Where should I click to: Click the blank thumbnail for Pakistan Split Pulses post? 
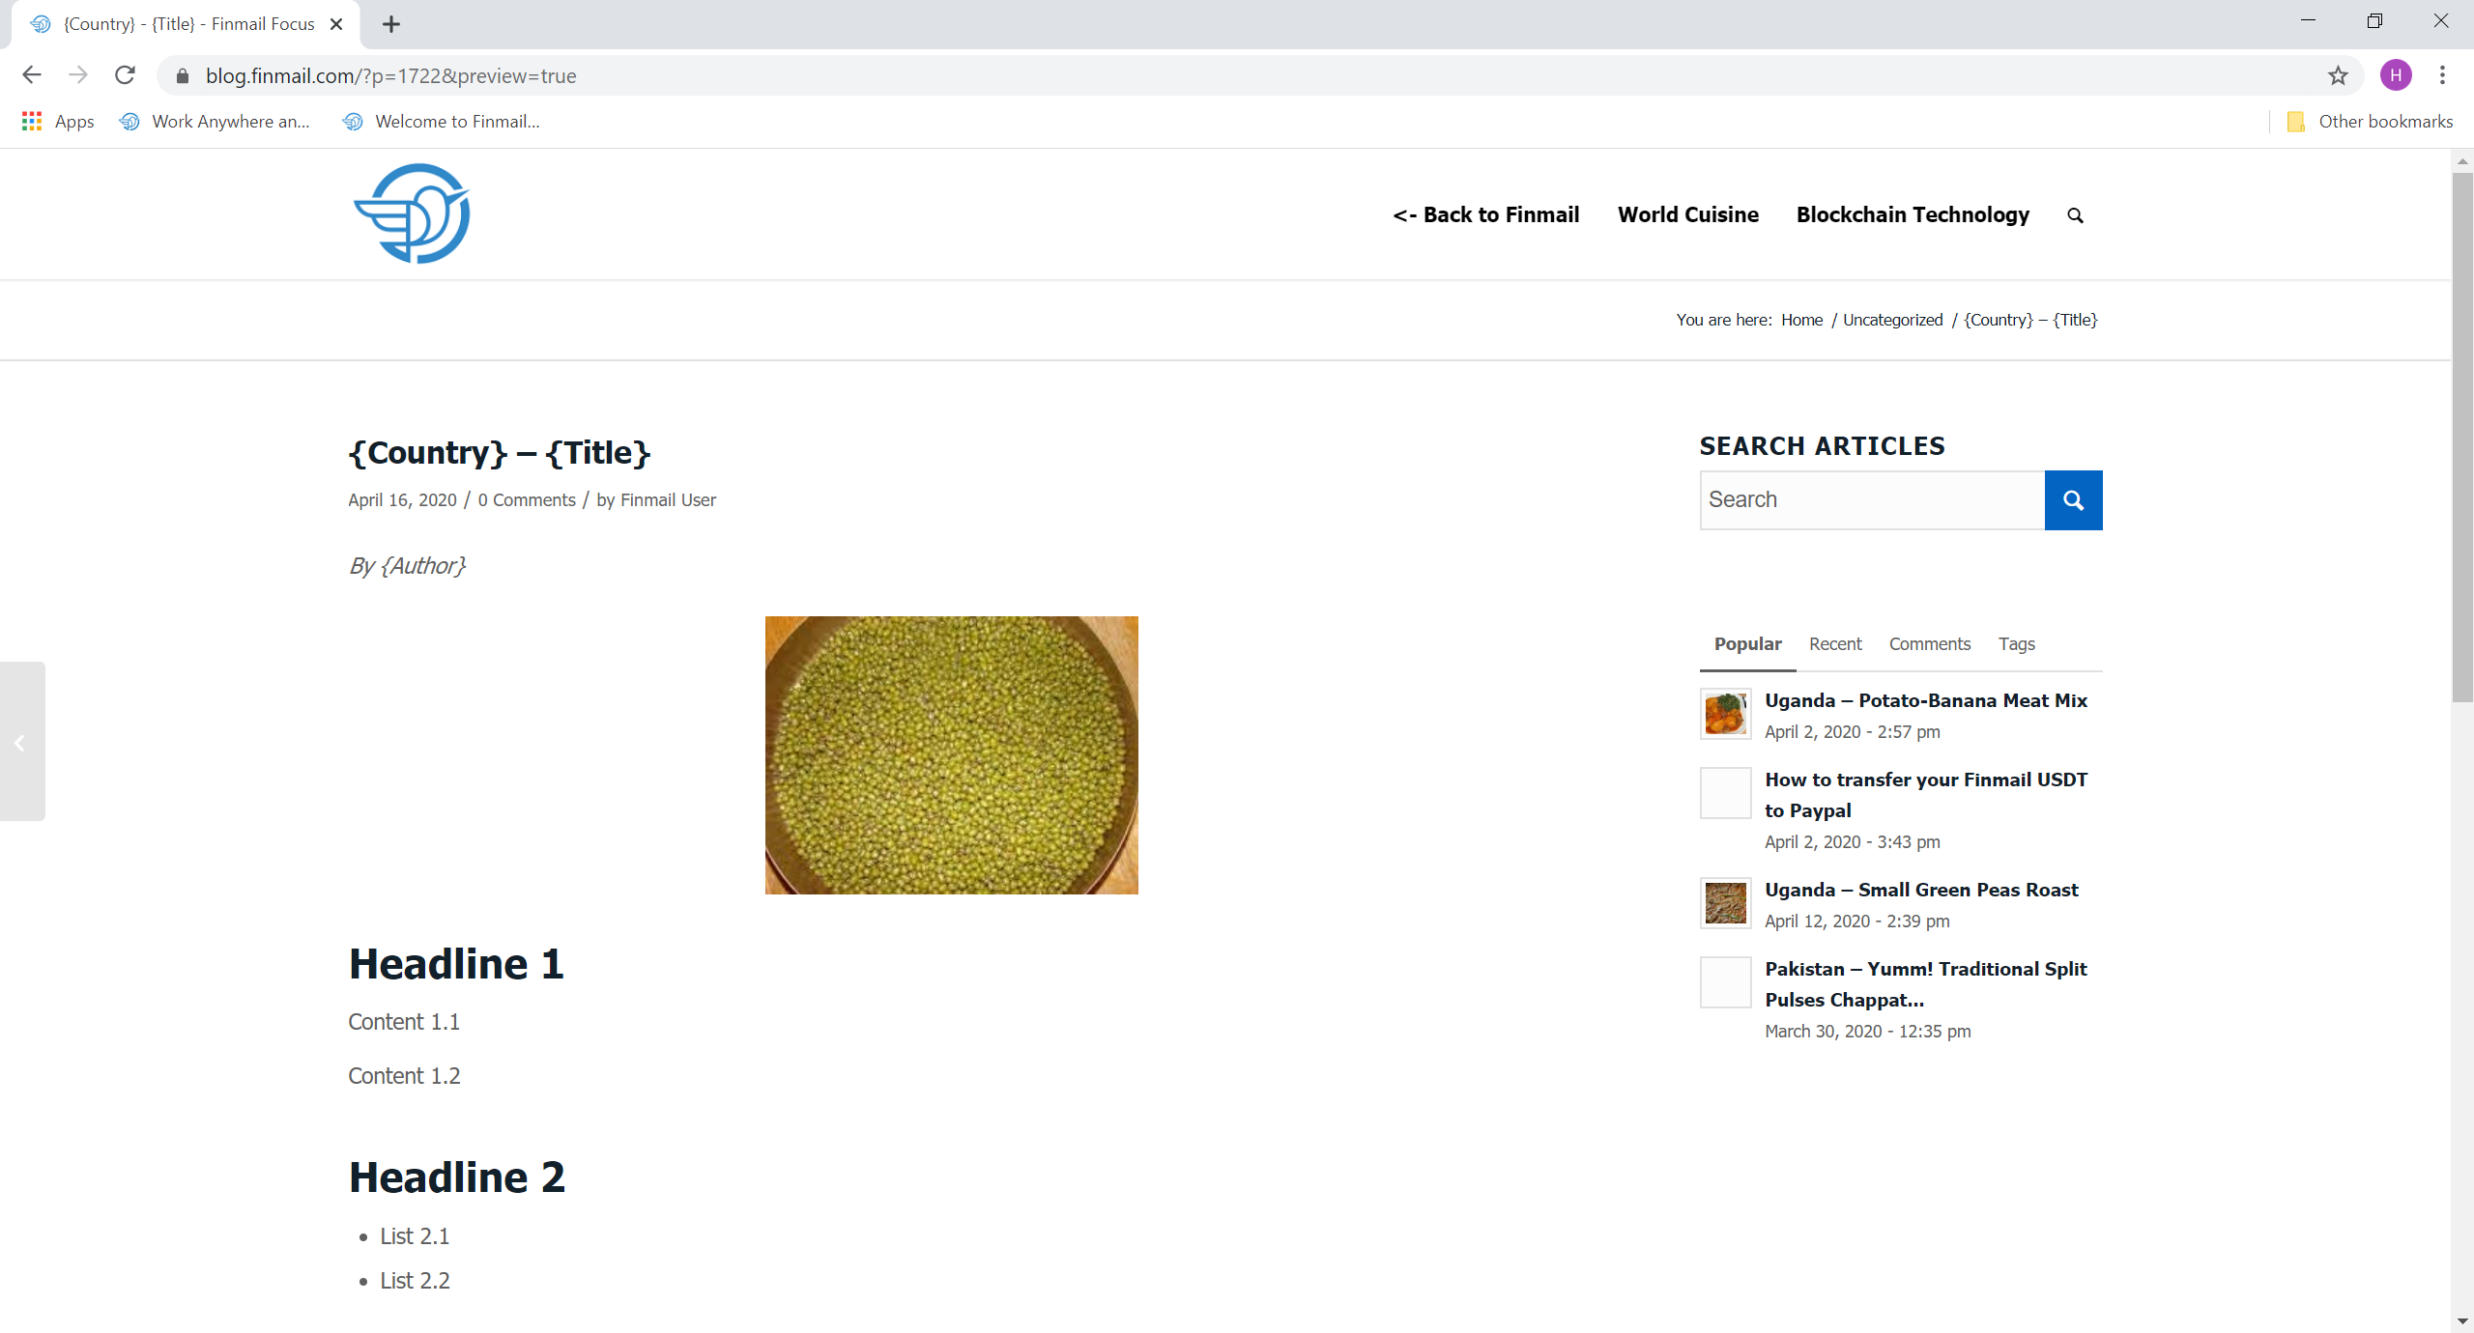1725,982
